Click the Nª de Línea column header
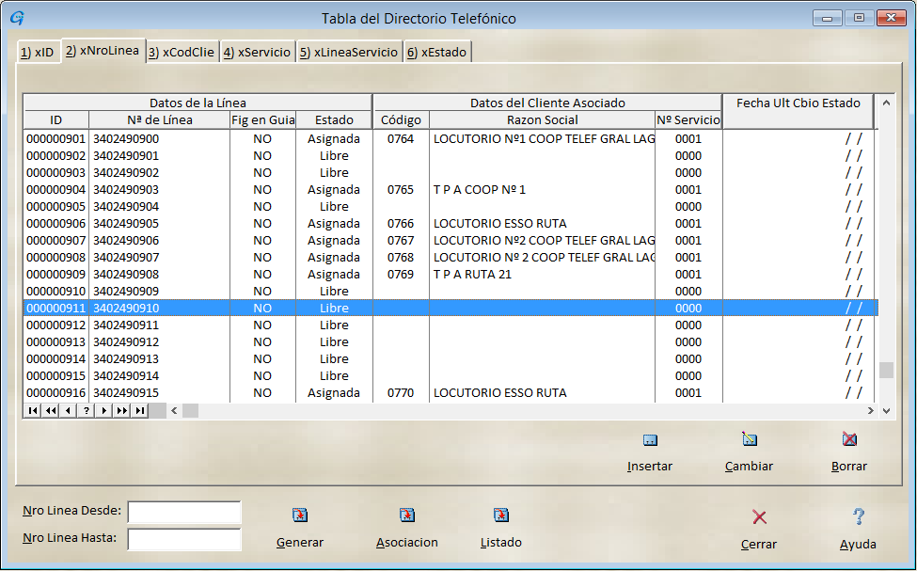This screenshot has width=917, height=571. point(160,119)
